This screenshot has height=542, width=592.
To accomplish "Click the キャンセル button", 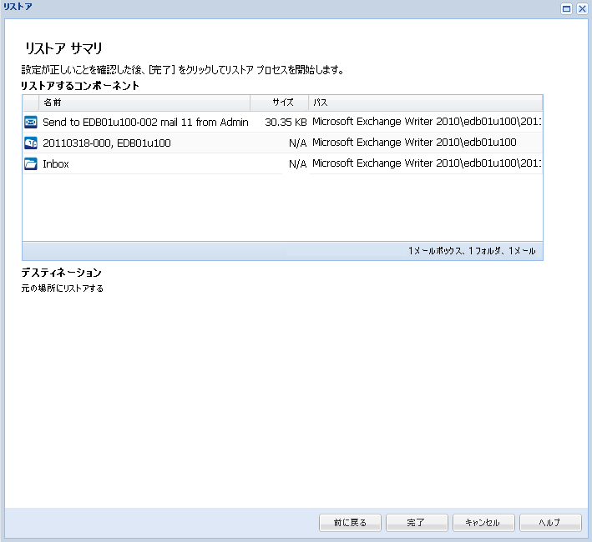I will (483, 522).
